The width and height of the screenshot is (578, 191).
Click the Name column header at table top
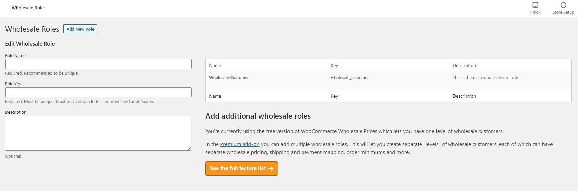pyautogui.click(x=215, y=65)
